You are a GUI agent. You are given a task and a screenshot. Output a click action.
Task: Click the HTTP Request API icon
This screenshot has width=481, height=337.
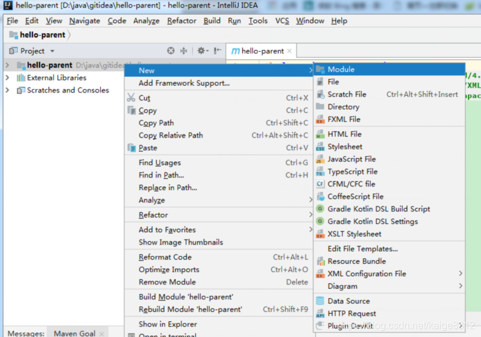pos(320,314)
